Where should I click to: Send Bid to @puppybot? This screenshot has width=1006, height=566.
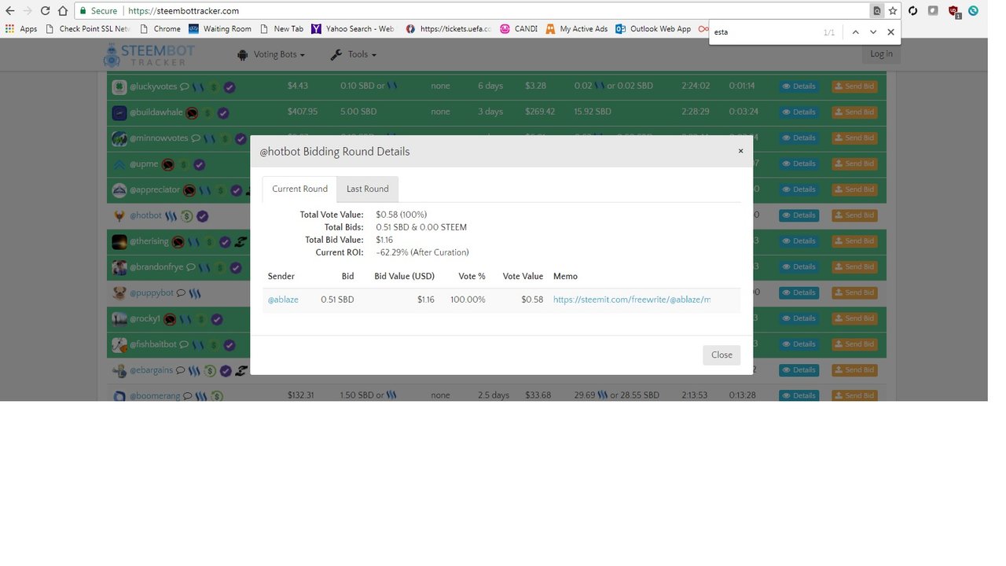pos(854,293)
